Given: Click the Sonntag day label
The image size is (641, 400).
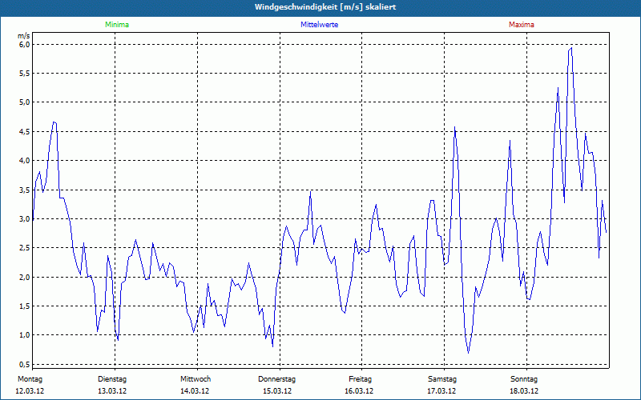Looking at the screenshot, I should click(x=524, y=379).
